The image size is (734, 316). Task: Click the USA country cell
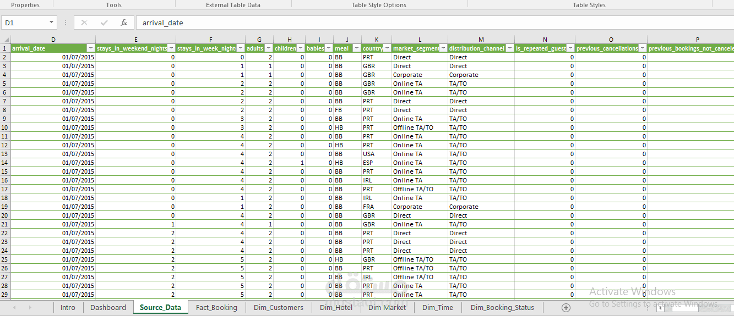[377, 154]
